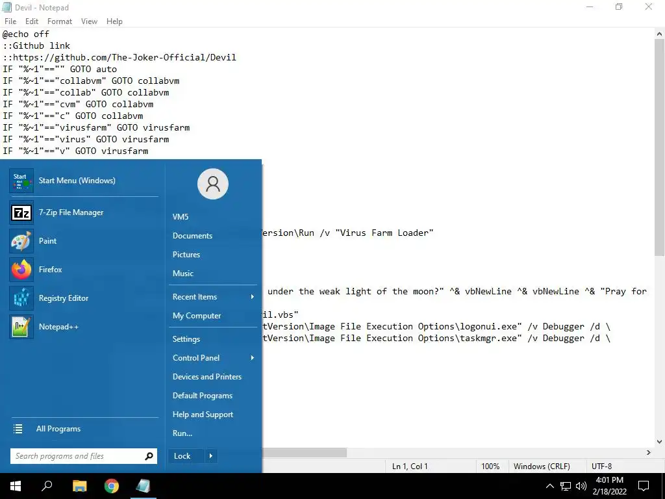Screen dimensions: 665x499
Task: Open the network tray icon
Action: pyautogui.click(x=566, y=486)
